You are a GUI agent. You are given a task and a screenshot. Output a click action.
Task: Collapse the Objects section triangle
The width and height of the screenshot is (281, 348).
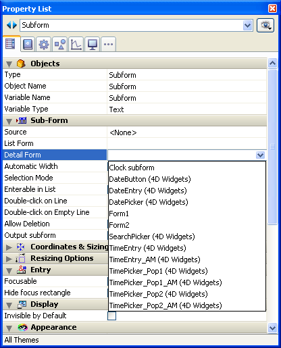point(9,64)
